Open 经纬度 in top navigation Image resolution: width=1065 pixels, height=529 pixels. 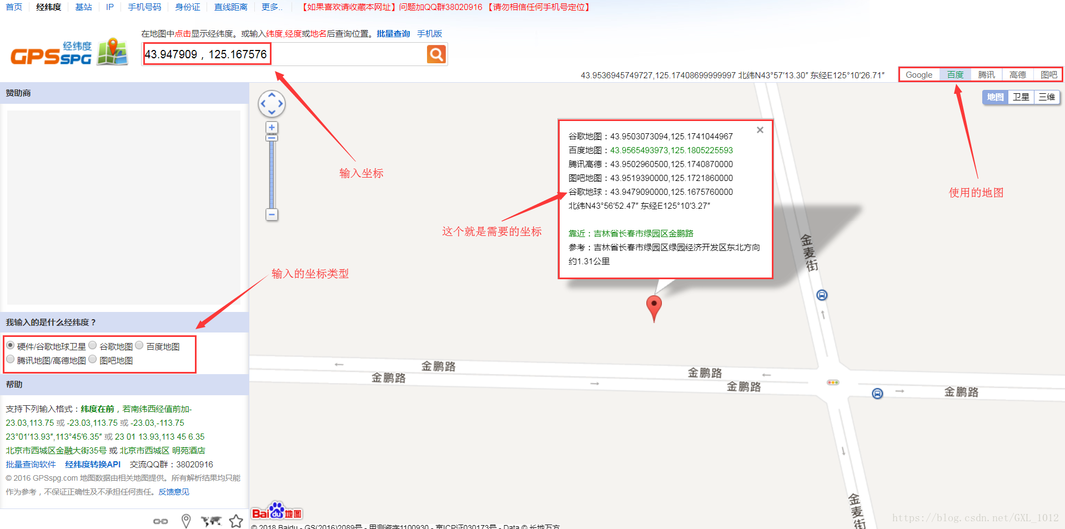coord(48,7)
